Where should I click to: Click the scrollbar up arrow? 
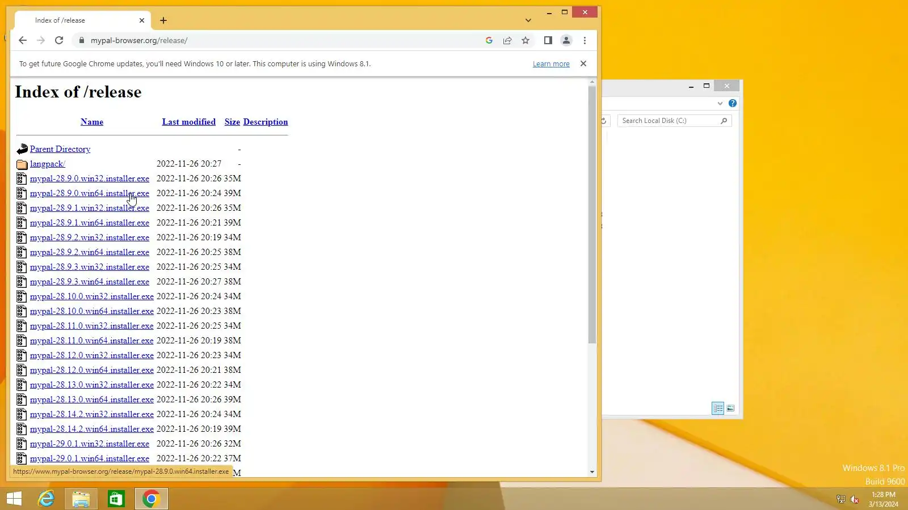pos(592,82)
